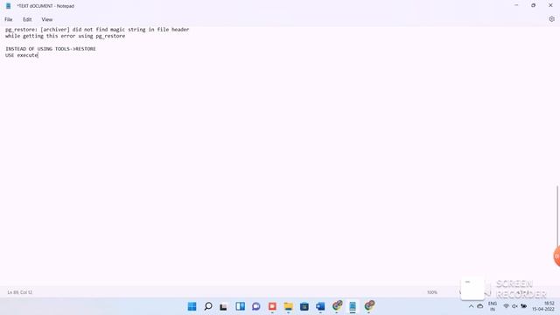The height and width of the screenshot is (315, 560).
Task: Click the Notepad app icon in title bar
Action: (x=8, y=6)
